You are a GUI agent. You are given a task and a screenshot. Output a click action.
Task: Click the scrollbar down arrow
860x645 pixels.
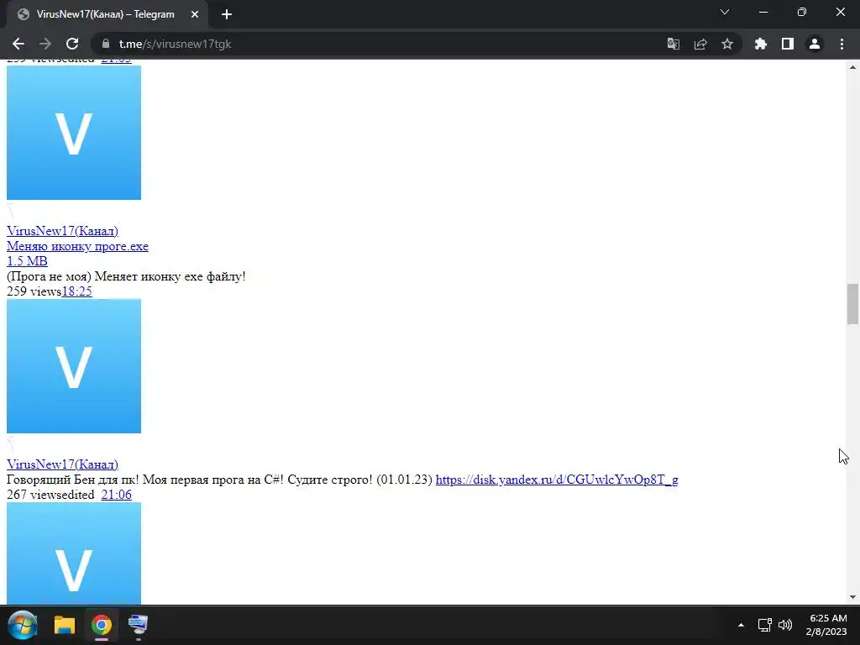tap(852, 597)
